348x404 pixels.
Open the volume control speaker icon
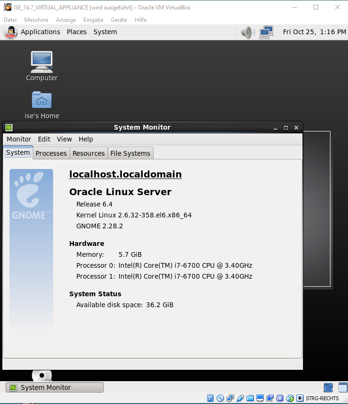pos(248,32)
